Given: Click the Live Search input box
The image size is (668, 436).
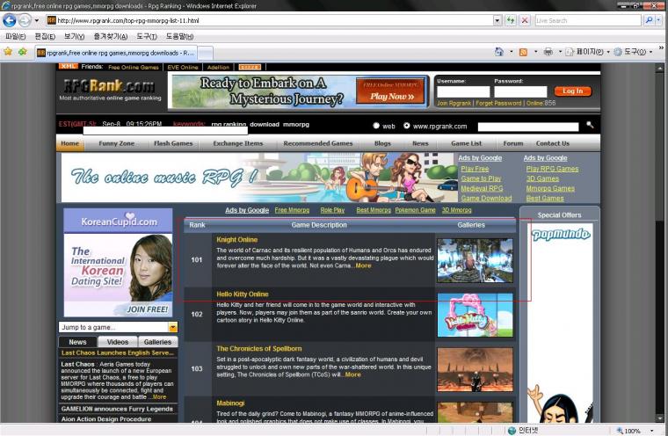Looking at the screenshot, I should [x=588, y=20].
